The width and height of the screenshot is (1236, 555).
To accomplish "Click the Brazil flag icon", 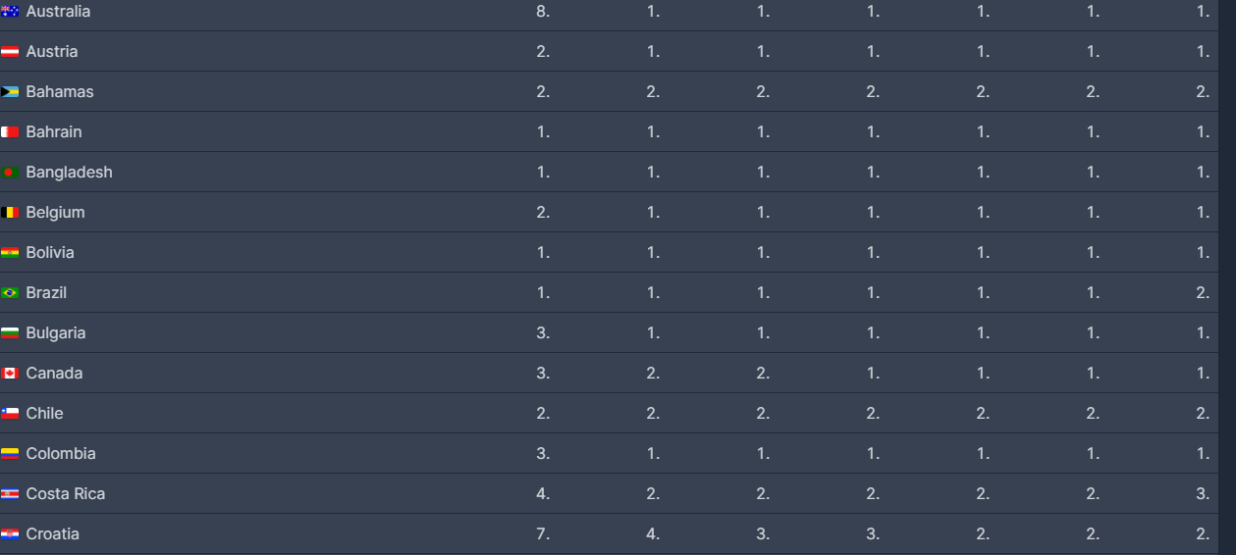I will click(10, 293).
